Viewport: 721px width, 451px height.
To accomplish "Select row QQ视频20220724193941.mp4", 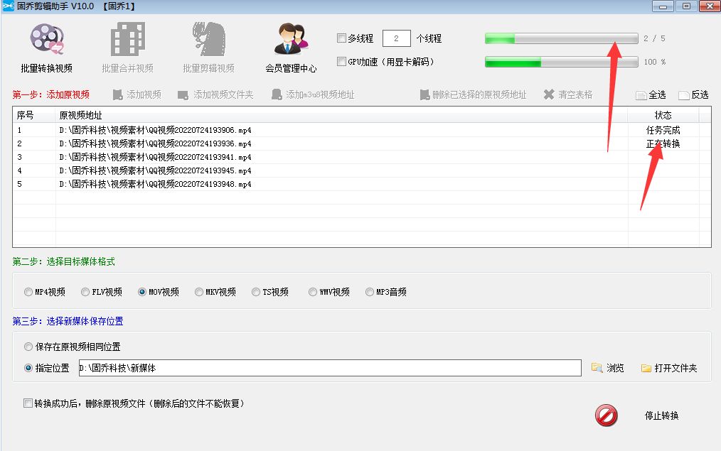I will click(362, 157).
